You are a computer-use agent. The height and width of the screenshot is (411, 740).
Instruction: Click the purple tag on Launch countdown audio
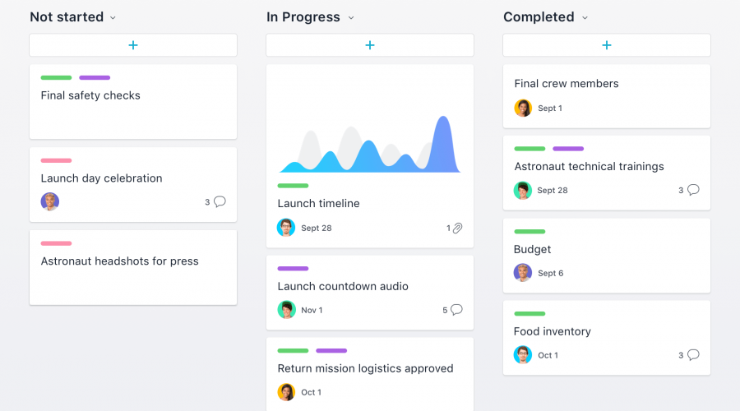click(x=293, y=268)
